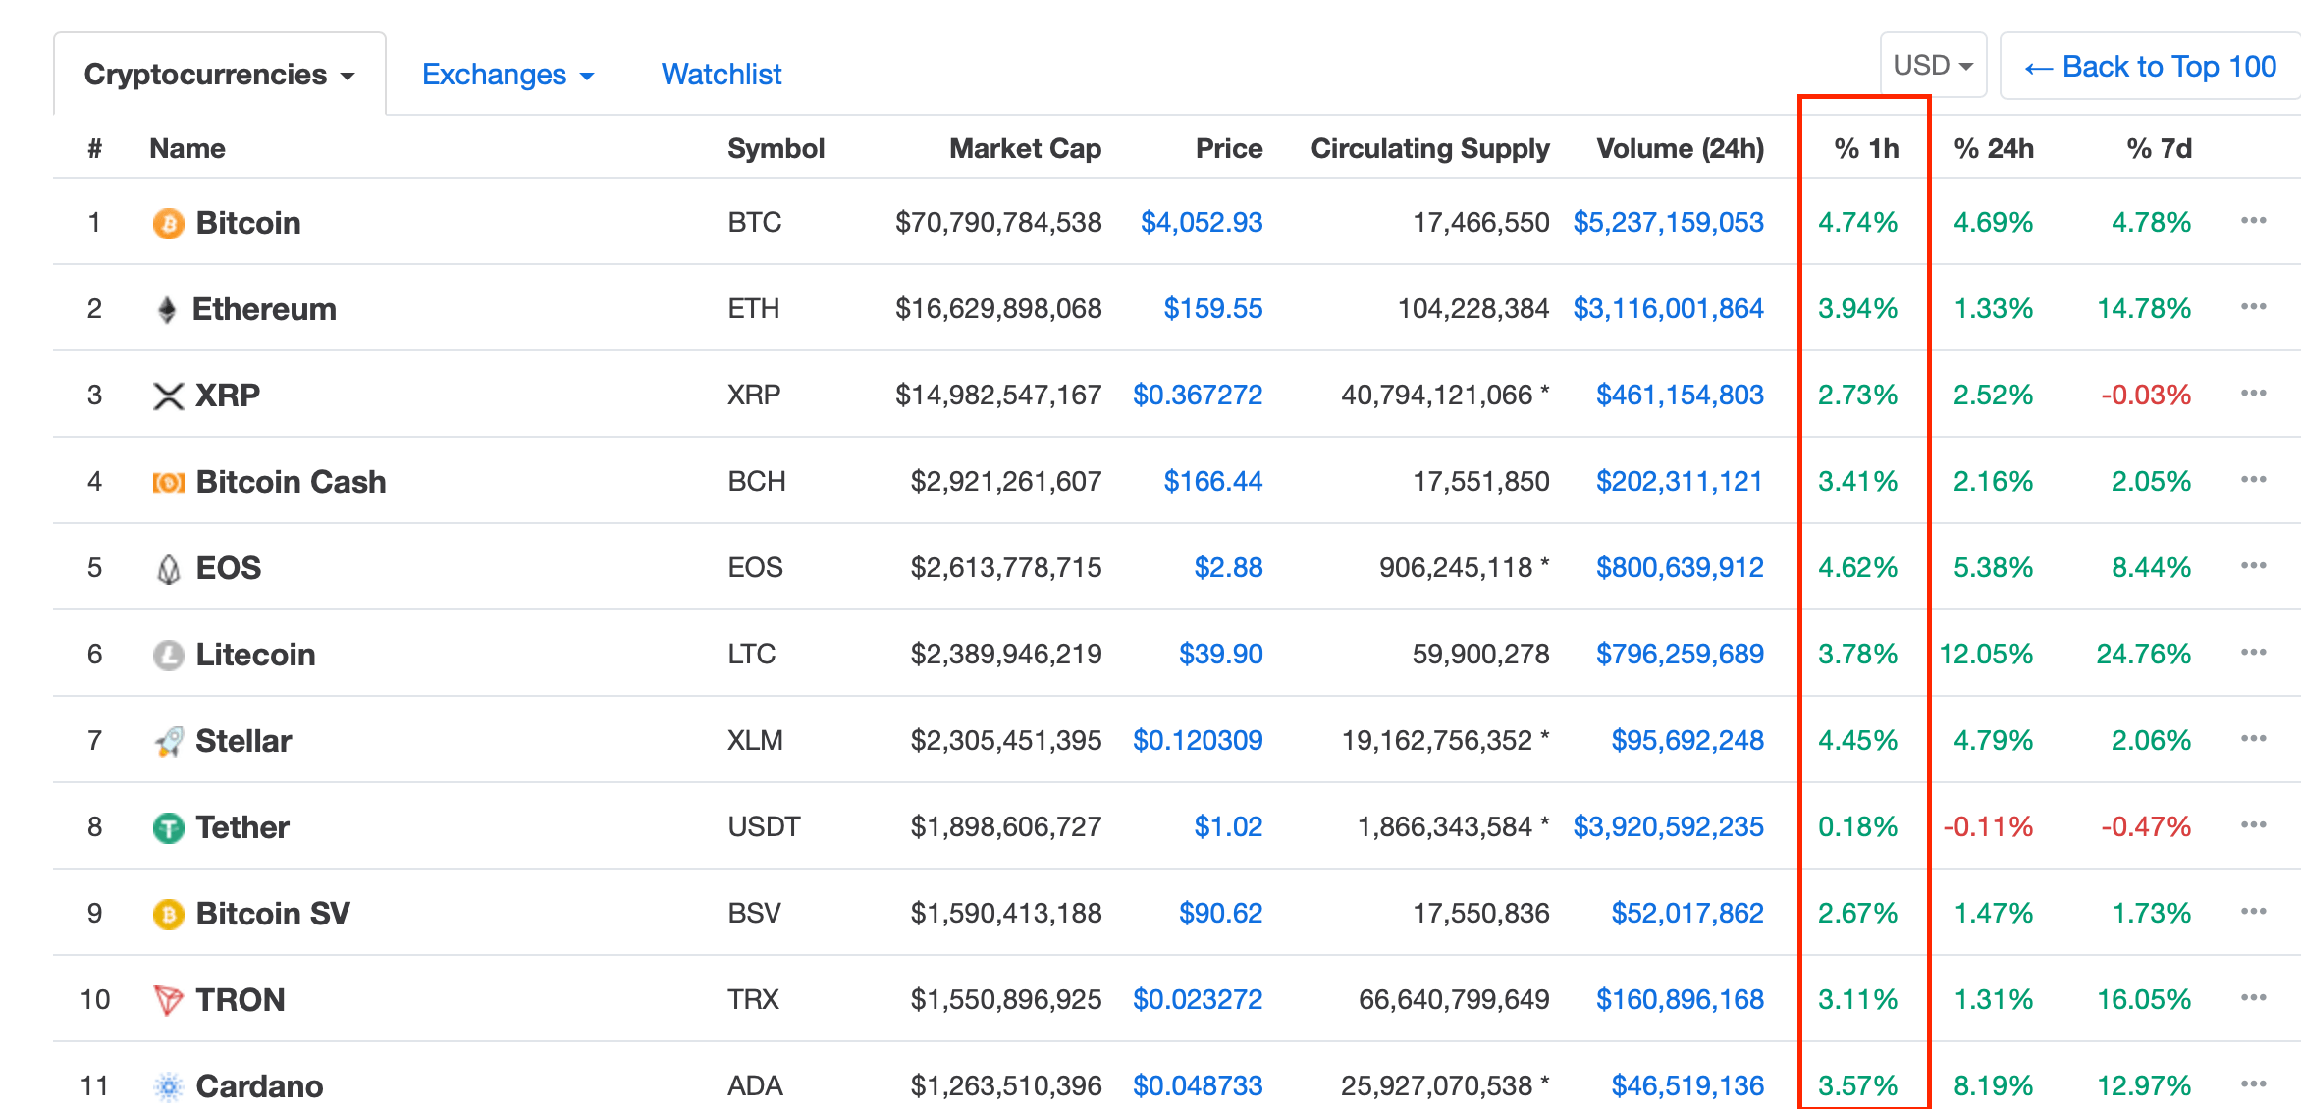Open the three-dot menu for Litecoin row
The image size is (2301, 1109).
2253,653
